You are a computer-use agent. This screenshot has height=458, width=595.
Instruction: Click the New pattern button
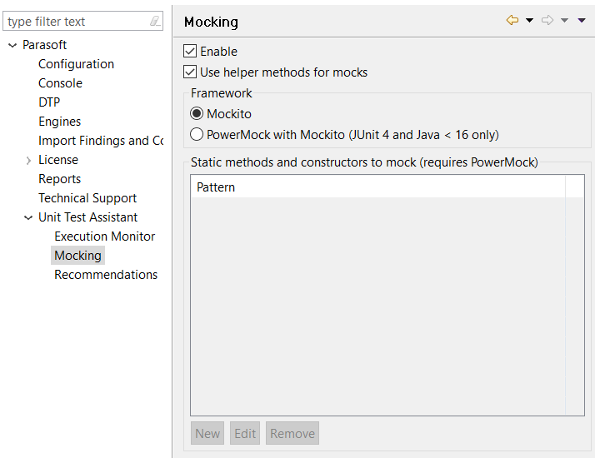pos(207,433)
